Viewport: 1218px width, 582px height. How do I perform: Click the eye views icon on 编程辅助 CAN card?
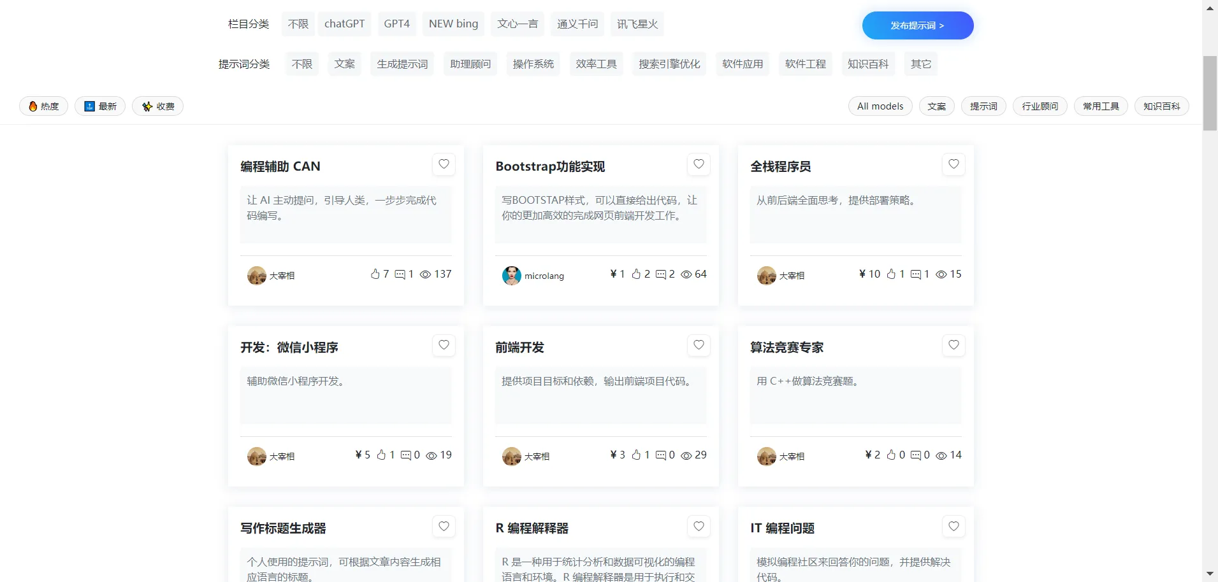tap(425, 274)
